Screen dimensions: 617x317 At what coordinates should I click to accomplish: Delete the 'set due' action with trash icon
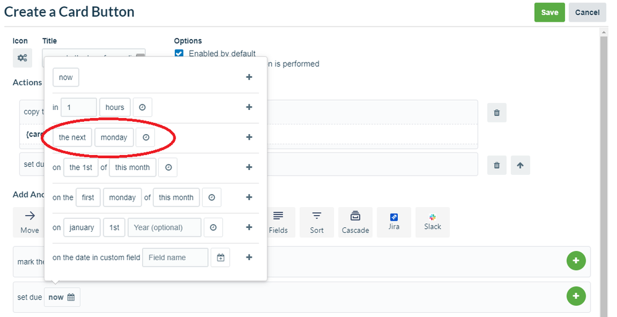pos(497,165)
